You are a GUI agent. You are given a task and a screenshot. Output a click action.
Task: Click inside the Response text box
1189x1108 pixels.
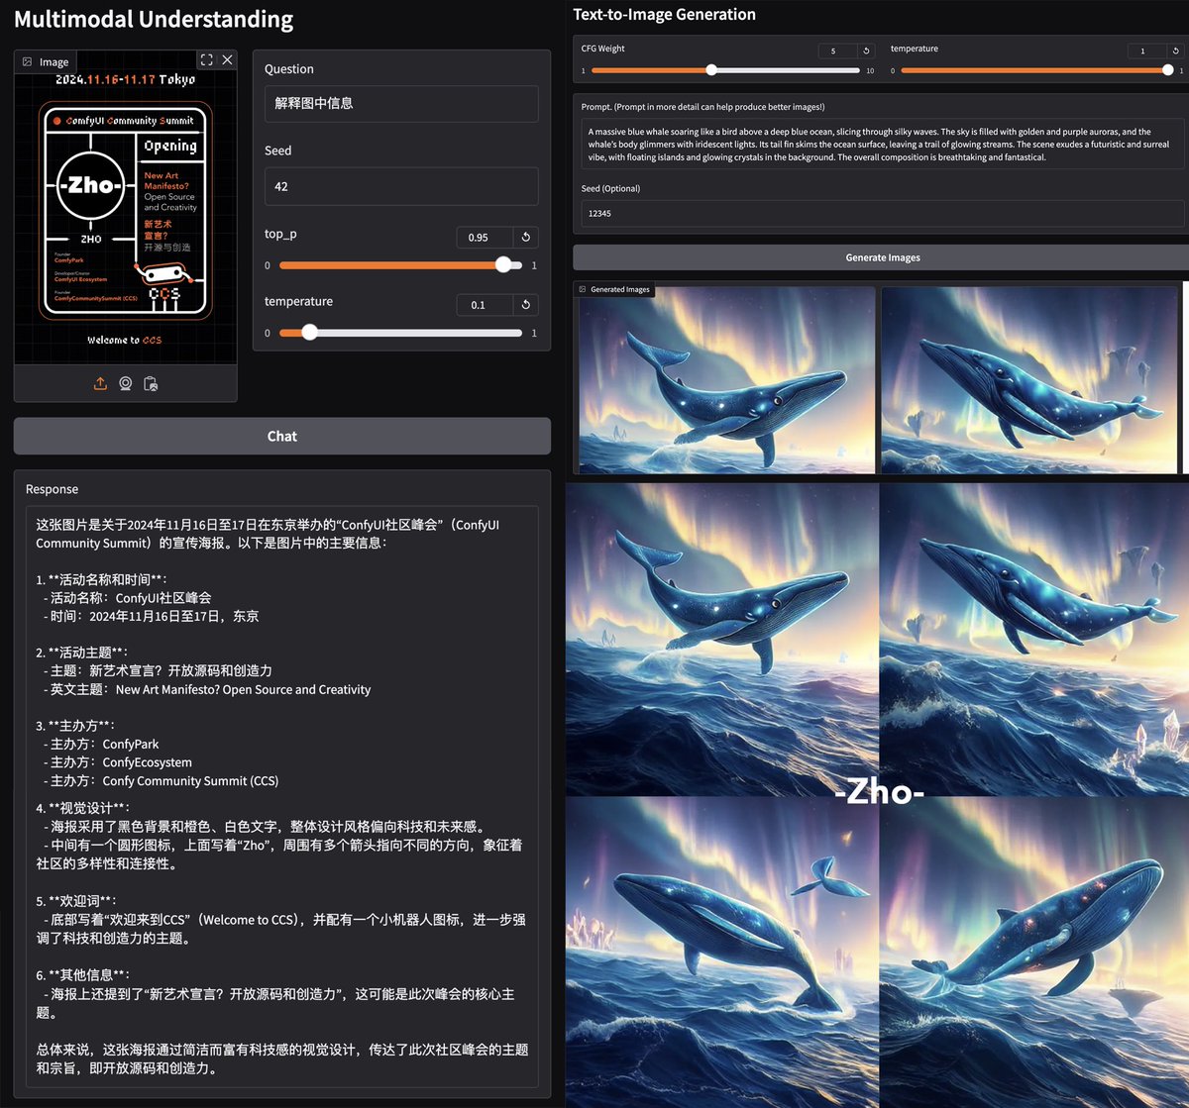[282, 796]
